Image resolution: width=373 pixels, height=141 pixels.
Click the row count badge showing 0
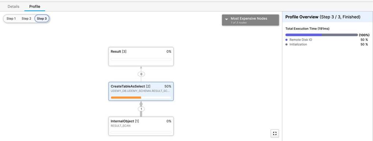[x=141, y=74]
